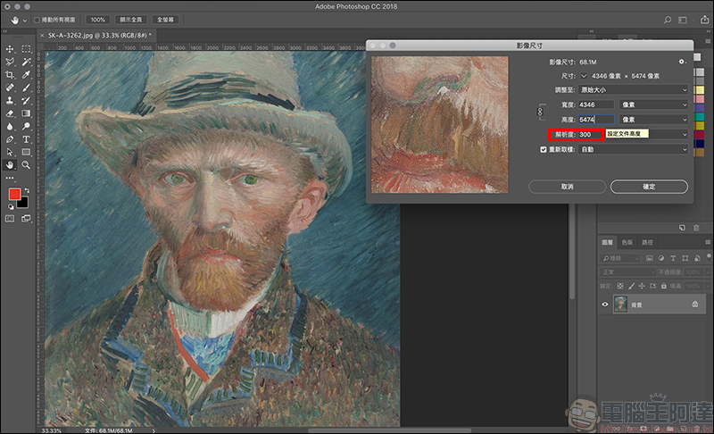
Task: Swap foreground and background colors
Action: [27, 190]
